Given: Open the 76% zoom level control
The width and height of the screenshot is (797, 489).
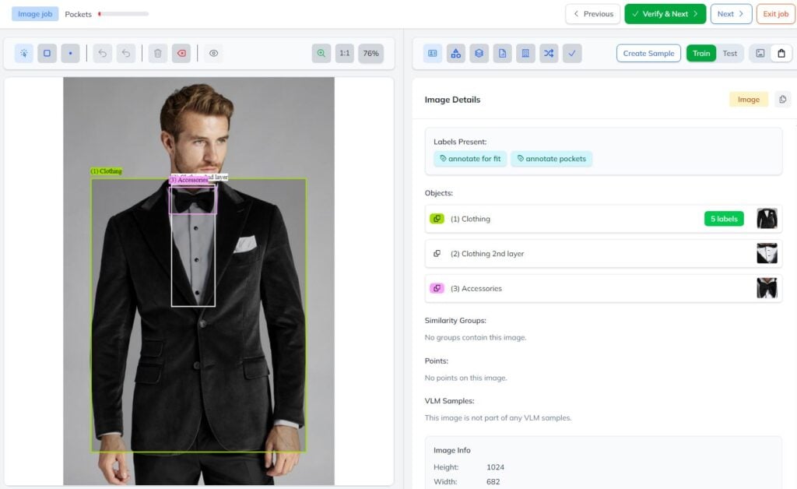Looking at the screenshot, I should coord(370,53).
